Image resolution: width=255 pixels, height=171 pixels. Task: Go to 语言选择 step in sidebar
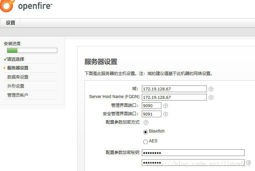point(16,59)
